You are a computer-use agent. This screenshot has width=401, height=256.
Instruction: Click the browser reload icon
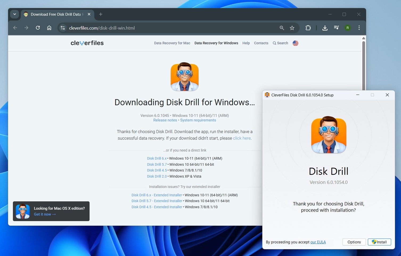(x=38, y=28)
